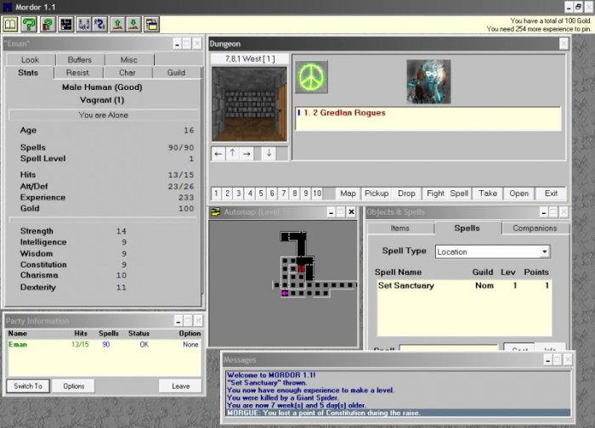Click the green peace symbol icon
The width and height of the screenshot is (595, 428).
point(312,77)
